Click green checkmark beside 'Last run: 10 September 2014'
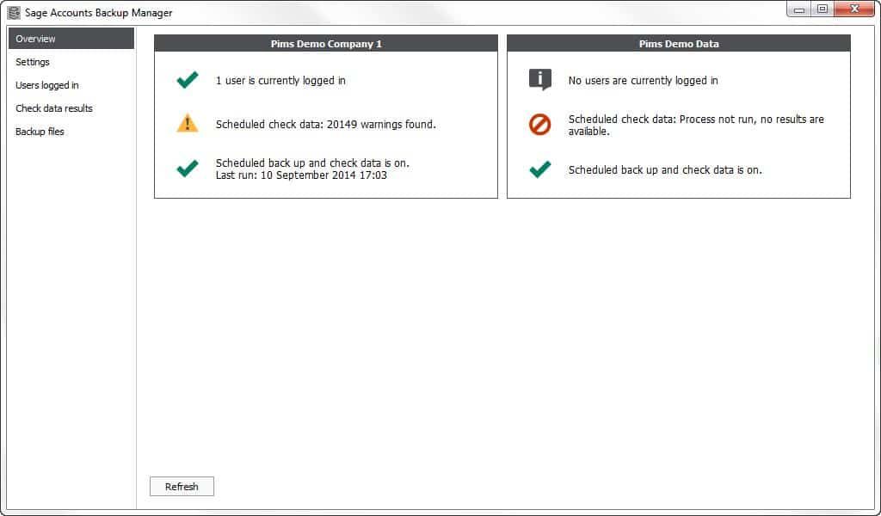 pyautogui.click(x=187, y=169)
